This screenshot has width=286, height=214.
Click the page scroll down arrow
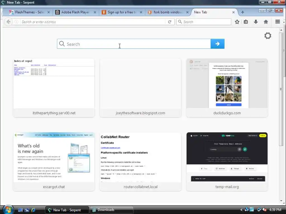coord(281,201)
